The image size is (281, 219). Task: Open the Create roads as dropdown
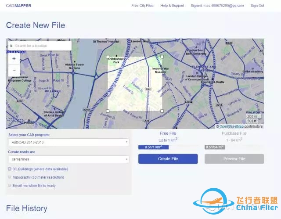[69, 159]
